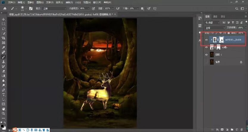Select the Rectangular Marquee tool
The width and height of the screenshot is (248, 132).
tap(3, 24)
